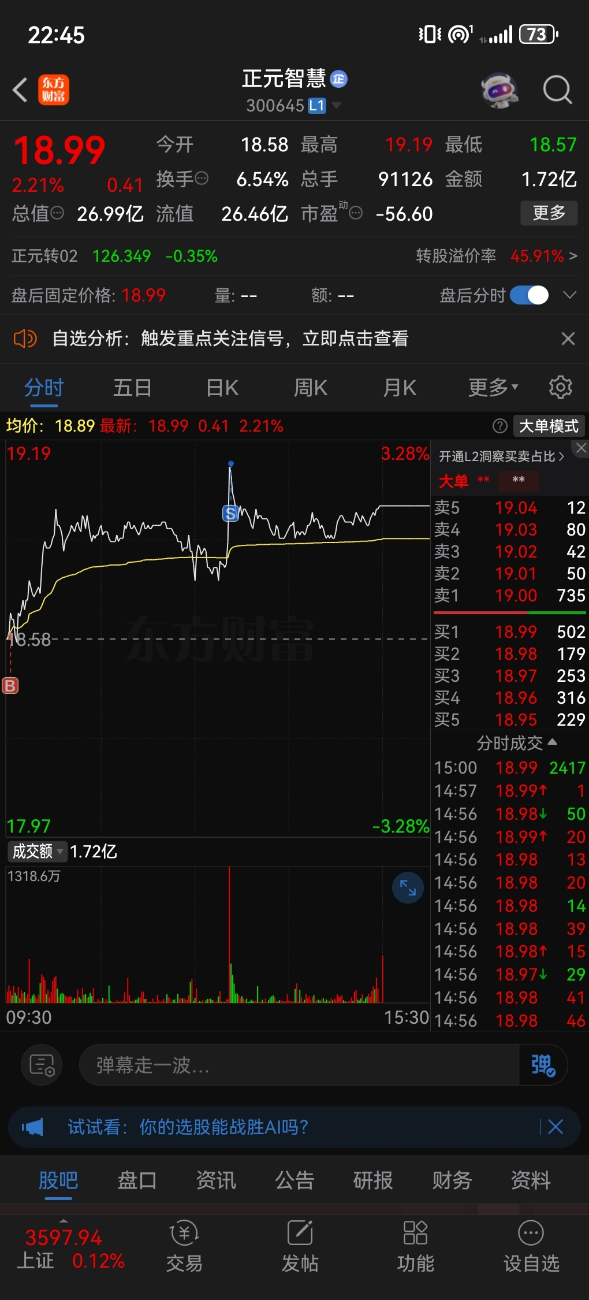The image size is (589, 1300).
Task: Tap the 卖1 19.00 order row
Action: tap(510, 595)
